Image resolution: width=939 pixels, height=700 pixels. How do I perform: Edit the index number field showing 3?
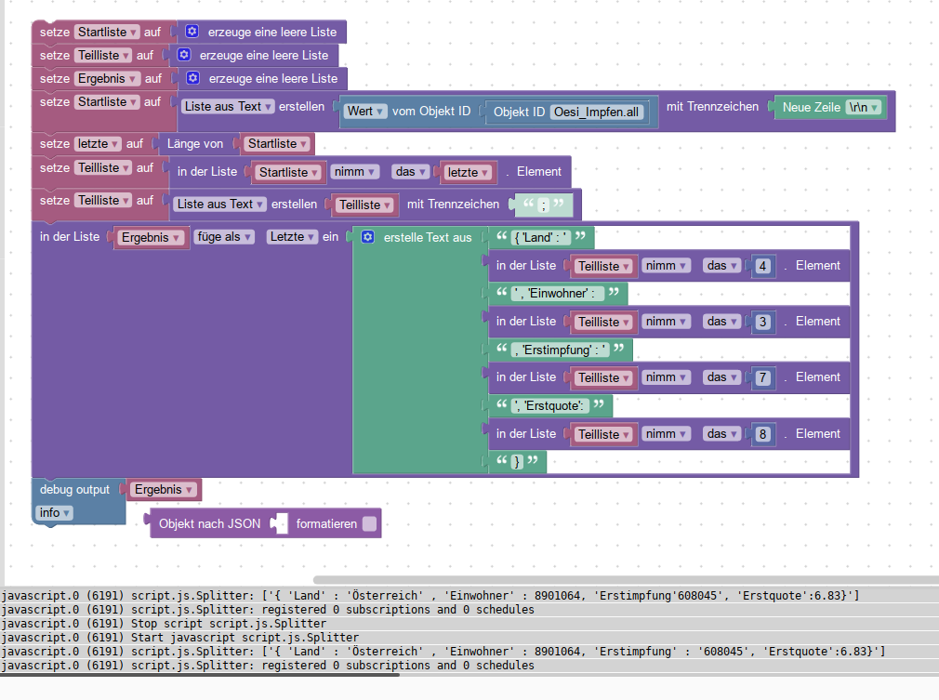click(762, 323)
